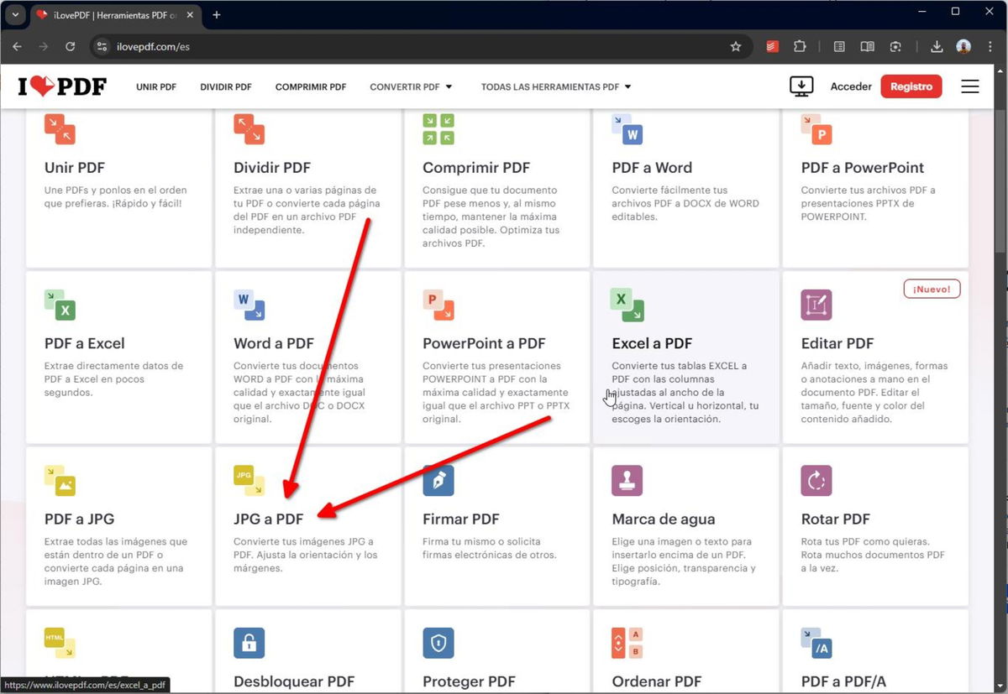Click the PDF a JPG image icon
Screen dimensions: 1008x694
pyautogui.click(x=60, y=480)
